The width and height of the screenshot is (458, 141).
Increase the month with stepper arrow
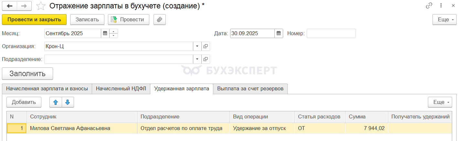pos(114,31)
